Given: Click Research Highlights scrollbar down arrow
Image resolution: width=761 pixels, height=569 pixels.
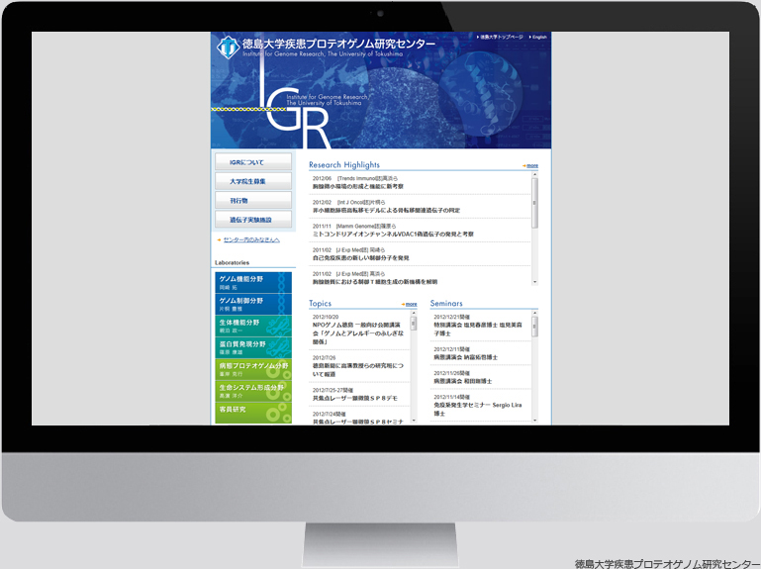Looking at the screenshot, I should (x=535, y=281).
